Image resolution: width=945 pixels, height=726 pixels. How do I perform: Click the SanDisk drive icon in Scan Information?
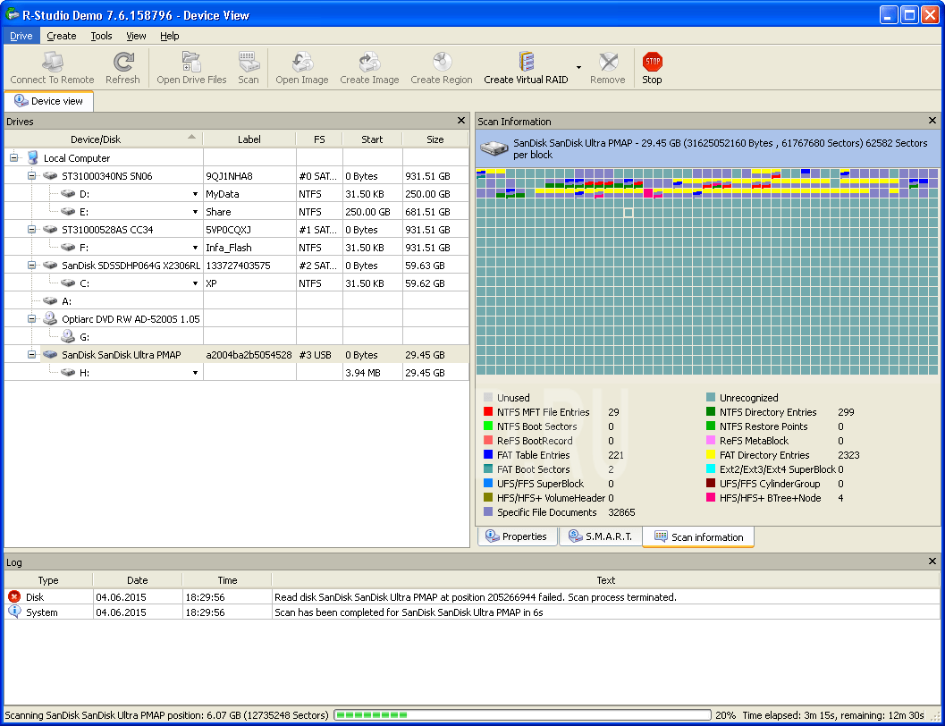(x=494, y=148)
